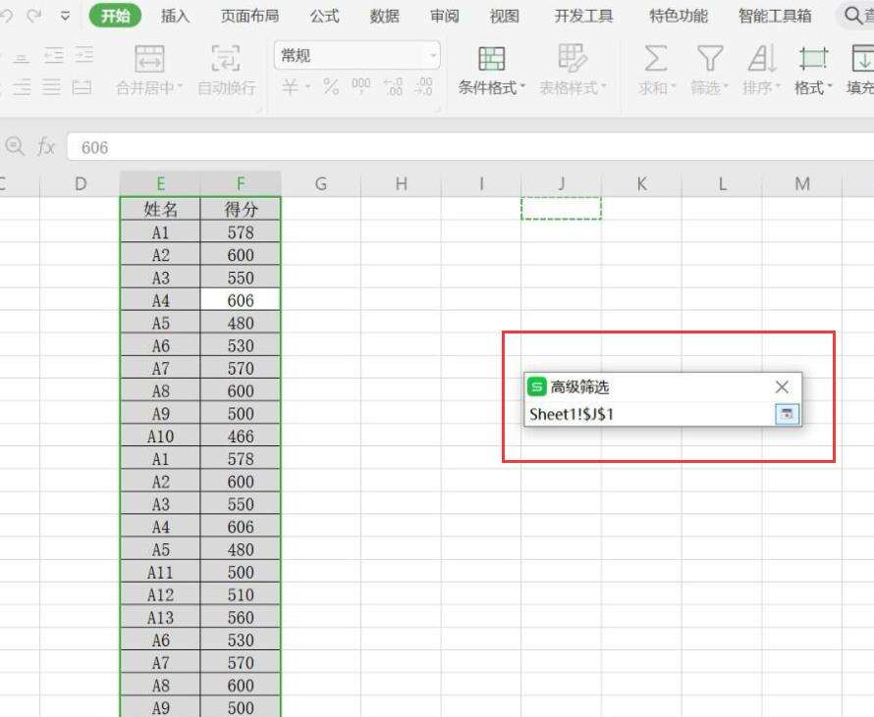Open the 数据 ribbon tab
Viewport: 874px width, 717px height.
pos(385,16)
